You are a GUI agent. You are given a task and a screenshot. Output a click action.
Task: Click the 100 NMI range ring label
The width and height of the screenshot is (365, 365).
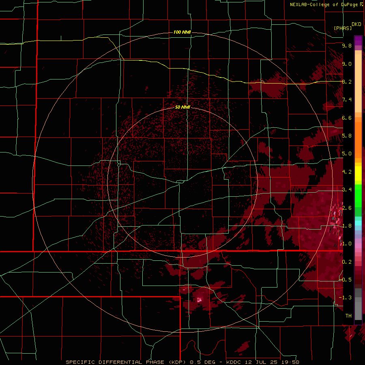(182, 32)
